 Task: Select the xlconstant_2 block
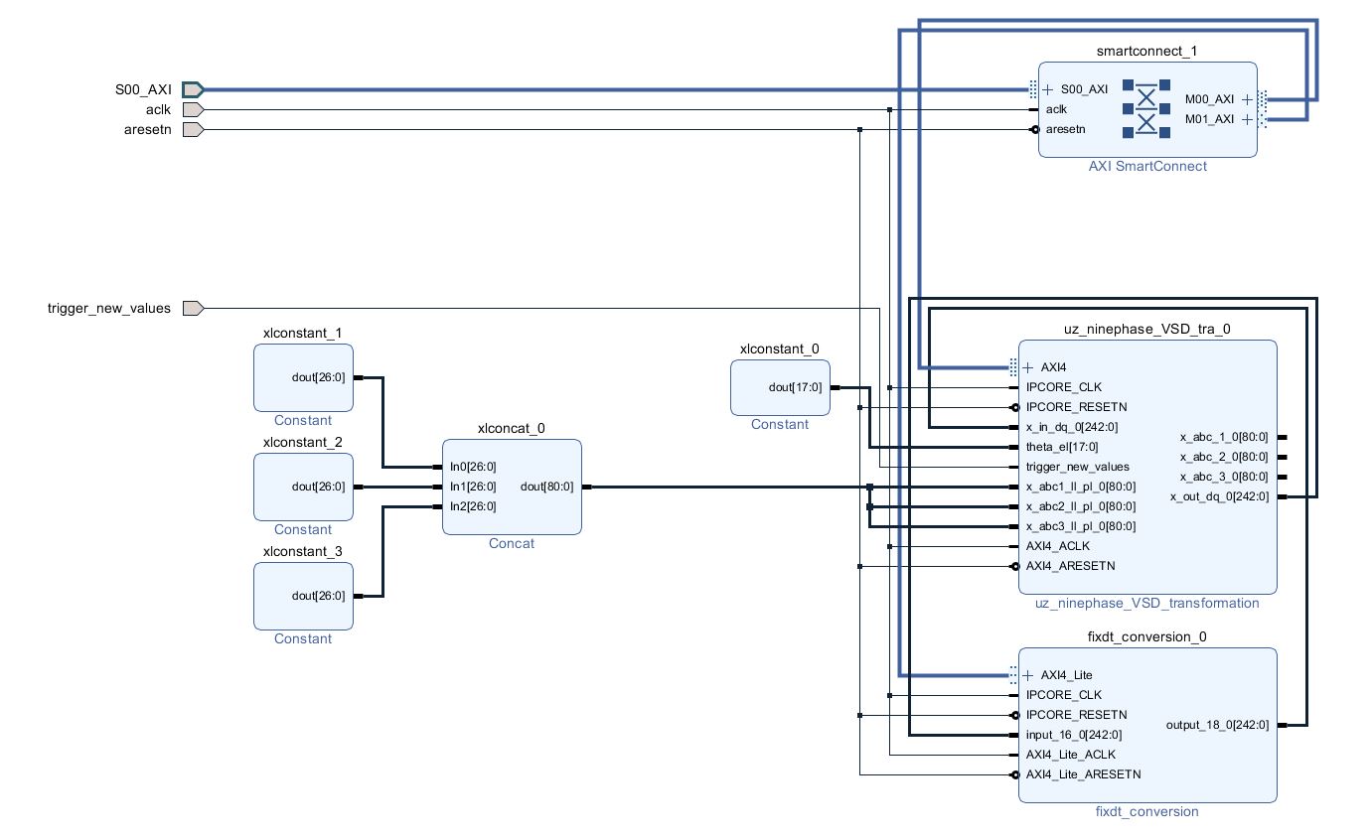pyautogui.click(x=303, y=487)
